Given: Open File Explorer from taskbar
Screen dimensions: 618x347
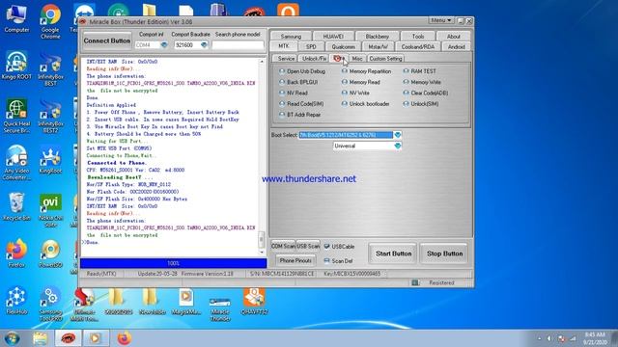Looking at the screenshot, I should pos(40,338).
